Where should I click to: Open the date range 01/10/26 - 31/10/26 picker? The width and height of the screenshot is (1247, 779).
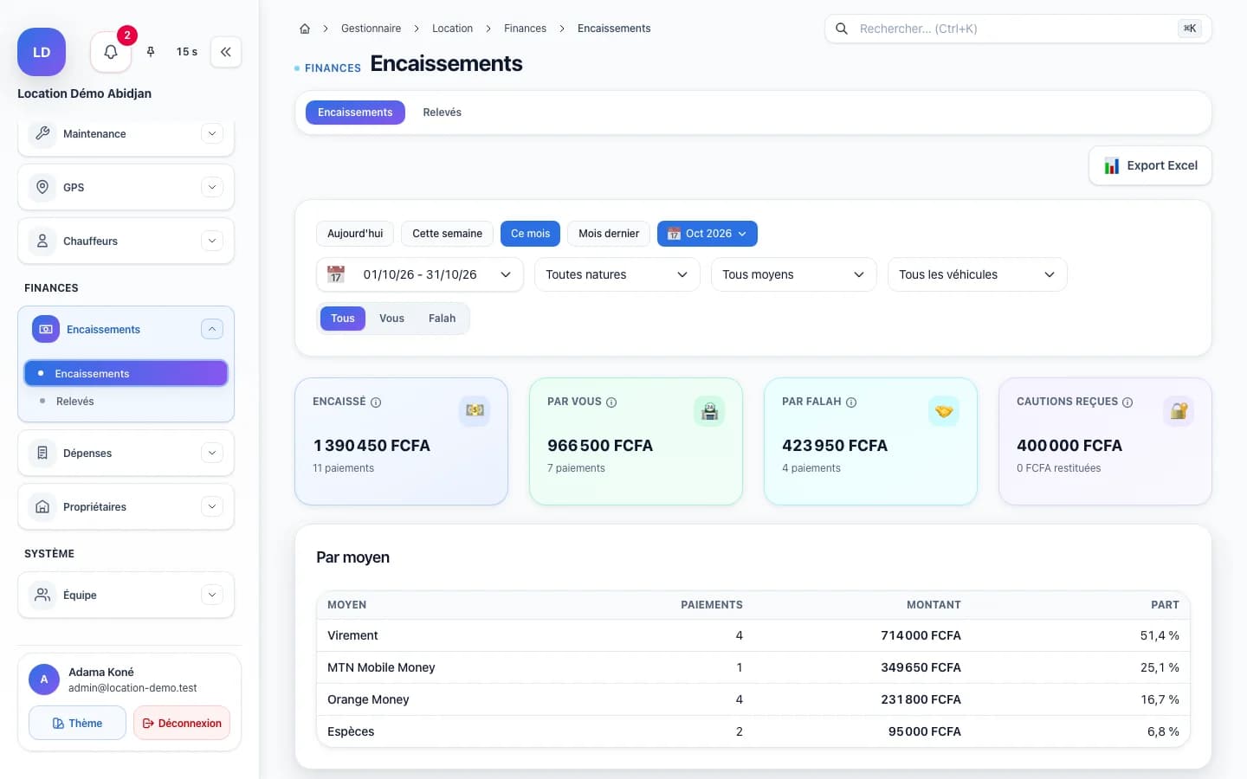(420, 274)
